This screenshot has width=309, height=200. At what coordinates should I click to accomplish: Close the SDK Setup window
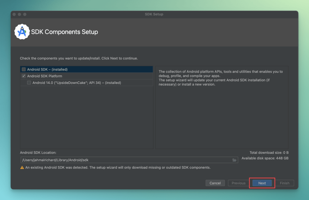(14, 14)
